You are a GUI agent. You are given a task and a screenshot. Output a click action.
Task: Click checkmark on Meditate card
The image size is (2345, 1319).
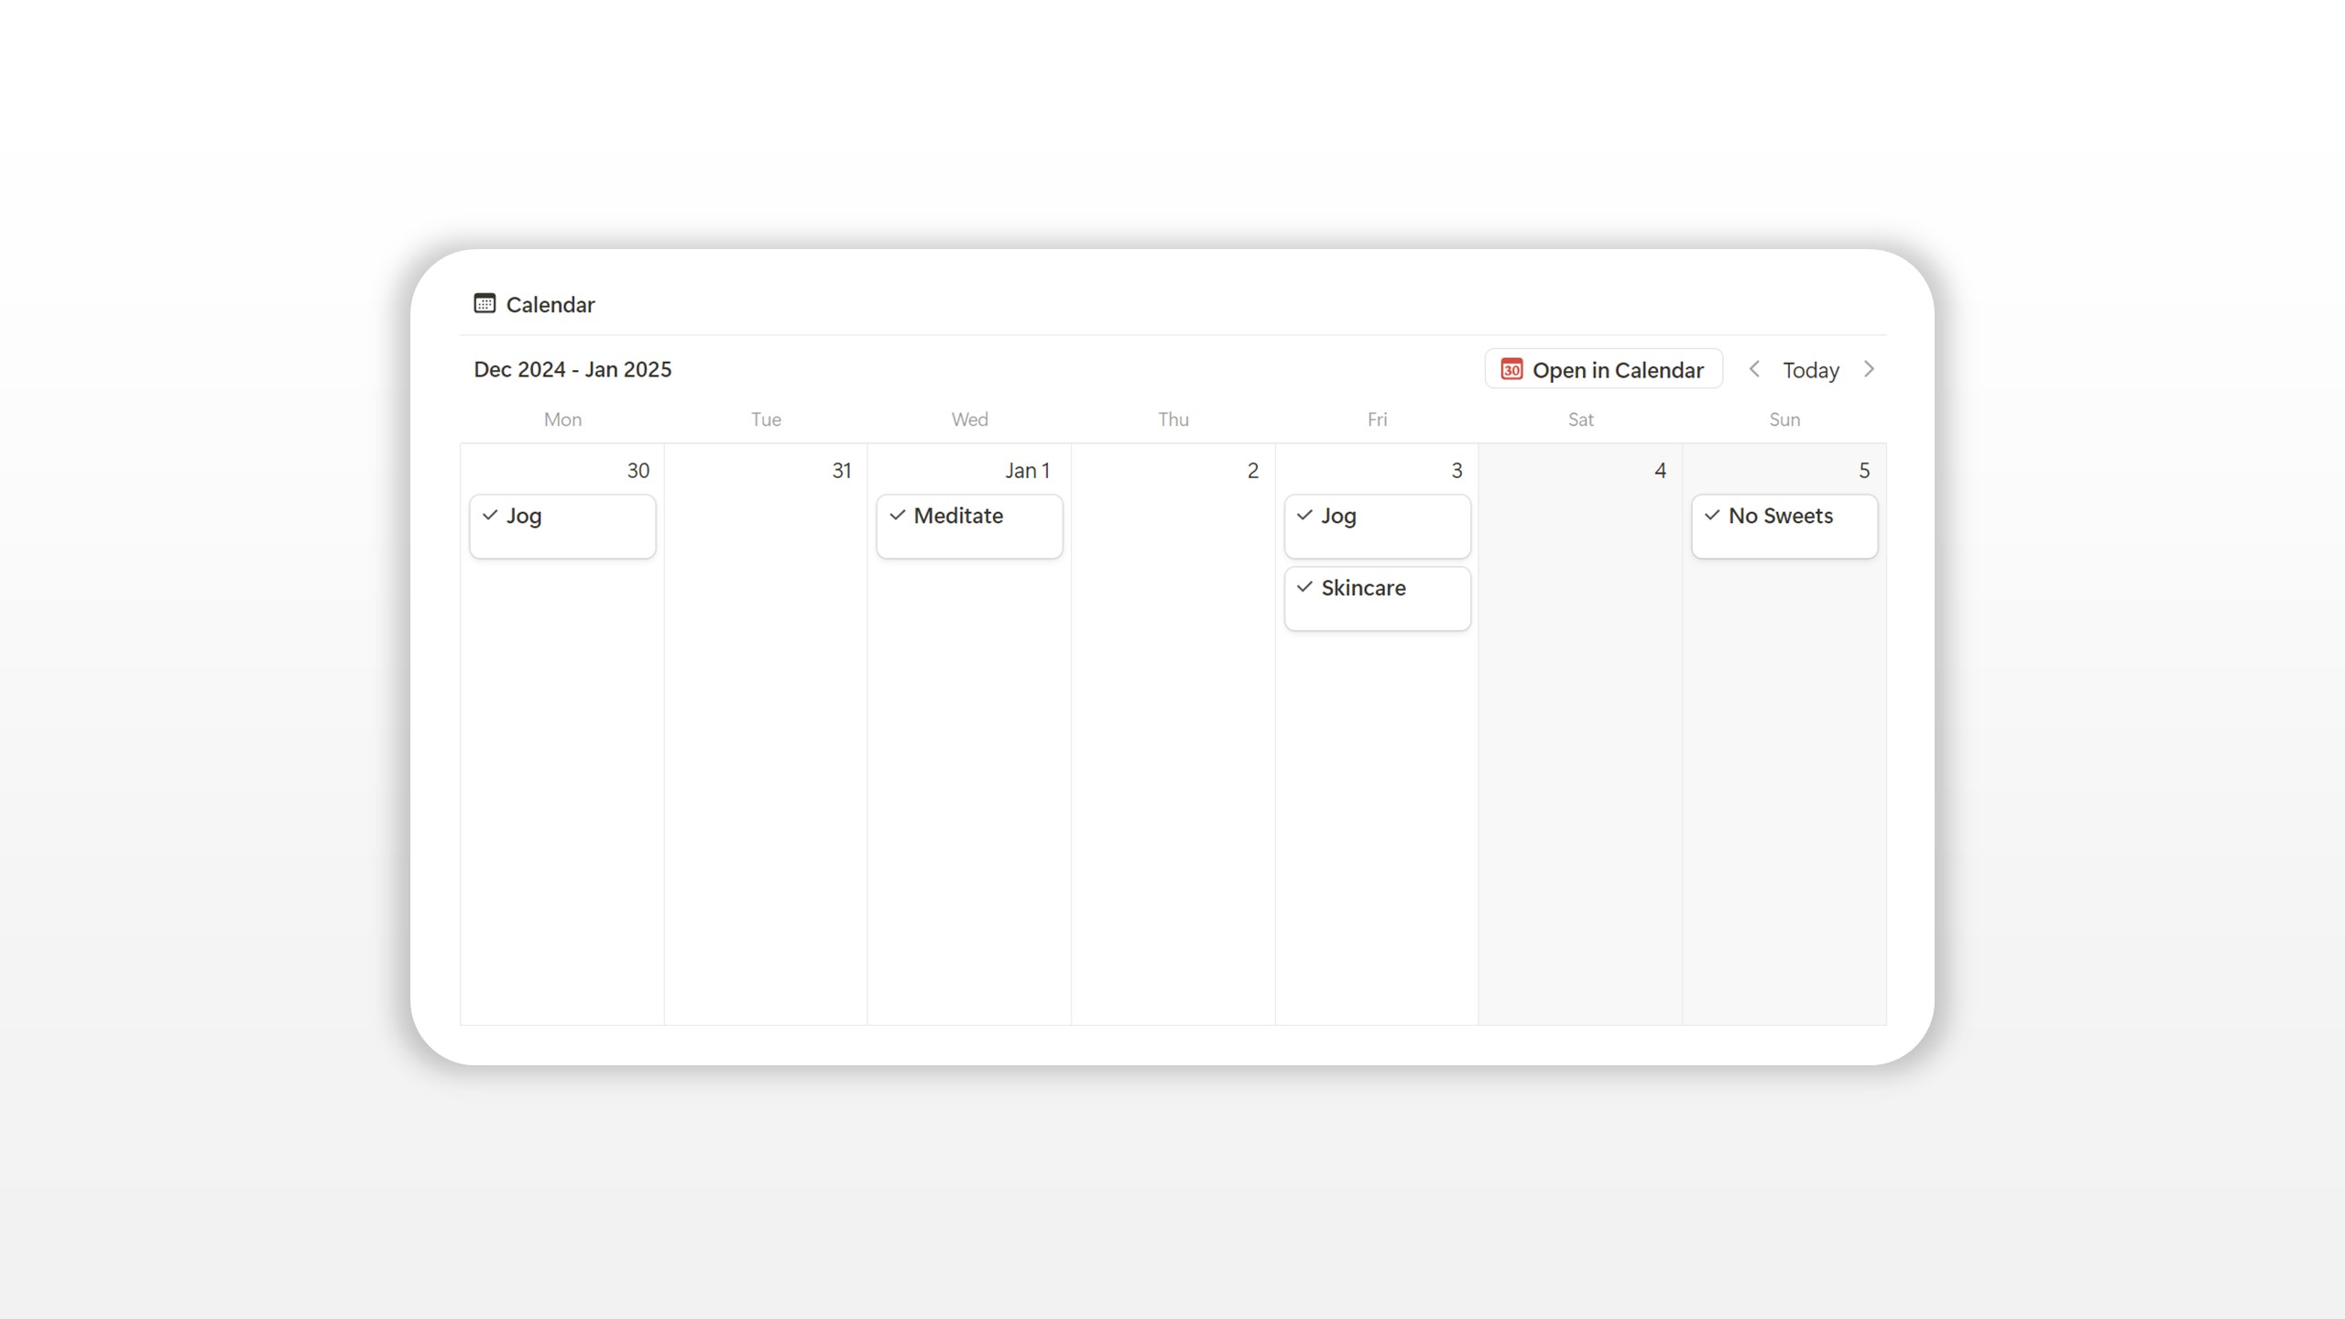point(898,515)
